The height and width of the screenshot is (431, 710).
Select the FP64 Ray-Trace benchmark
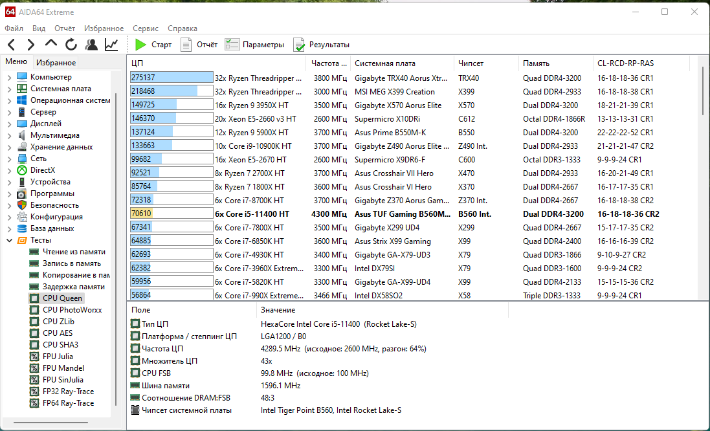click(61, 403)
